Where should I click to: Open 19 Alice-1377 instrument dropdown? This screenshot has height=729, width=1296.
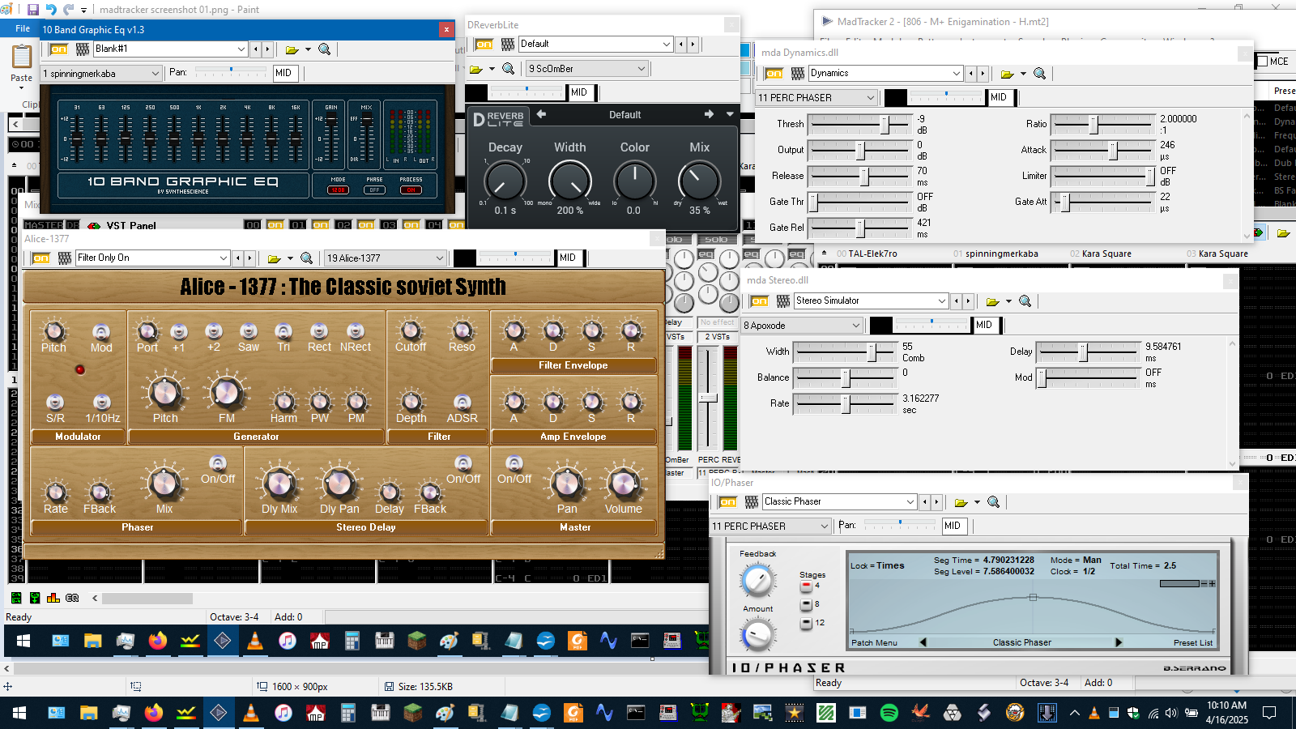pos(386,258)
